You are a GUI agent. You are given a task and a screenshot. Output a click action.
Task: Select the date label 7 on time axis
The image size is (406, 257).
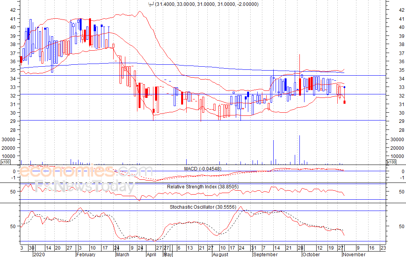coord(264,248)
